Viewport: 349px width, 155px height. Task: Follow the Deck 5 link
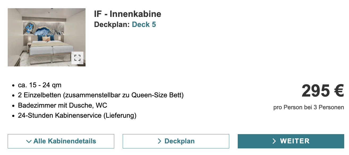pyautogui.click(x=144, y=25)
